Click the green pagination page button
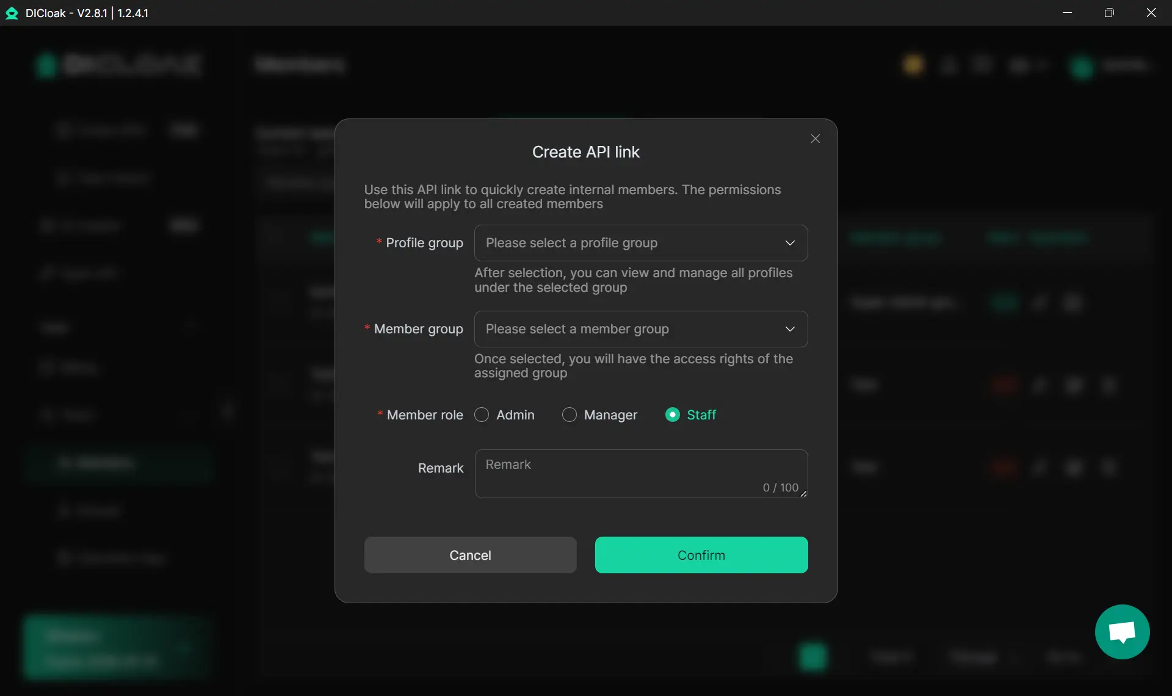This screenshot has height=696, width=1172. pyautogui.click(x=813, y=657)
